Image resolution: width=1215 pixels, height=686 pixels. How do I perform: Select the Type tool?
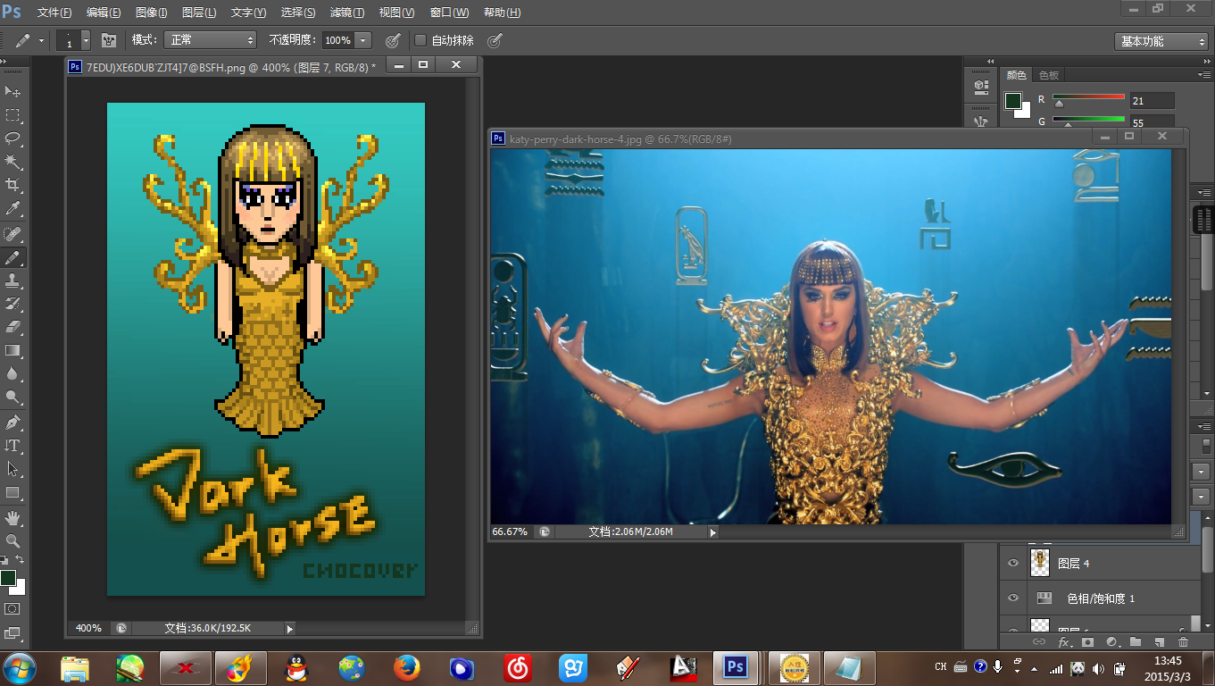(12, 445)
